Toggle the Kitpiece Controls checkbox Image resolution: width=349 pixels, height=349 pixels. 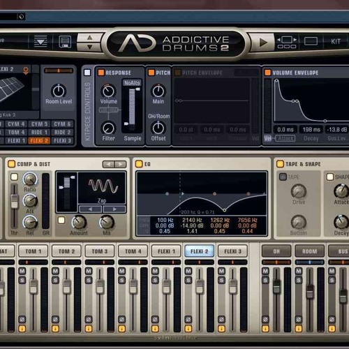point(87,73)
